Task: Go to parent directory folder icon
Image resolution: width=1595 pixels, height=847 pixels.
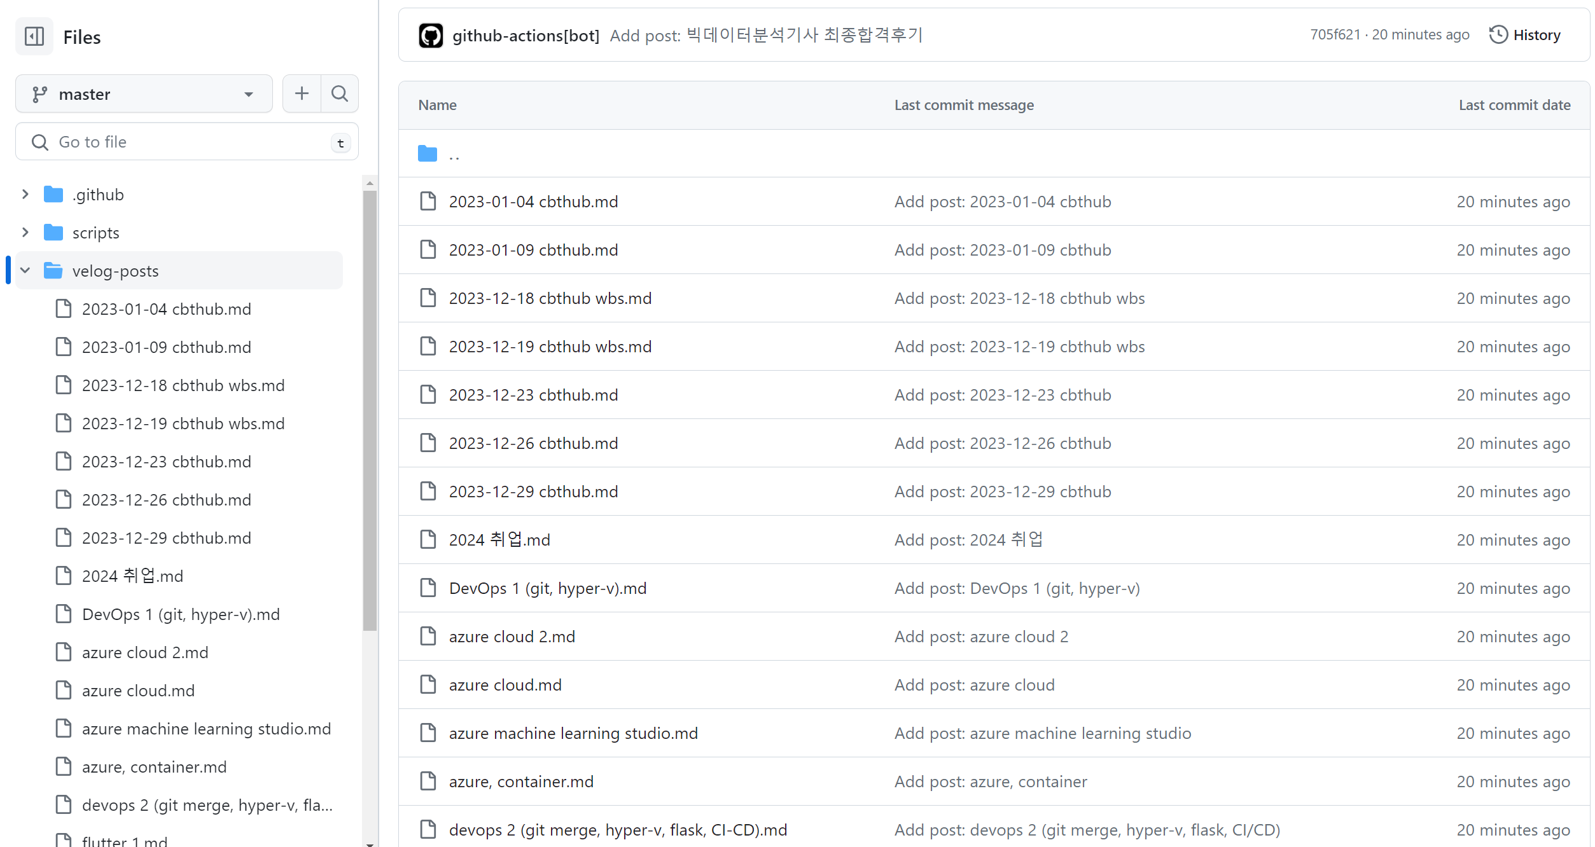Action: coord(428,154)
